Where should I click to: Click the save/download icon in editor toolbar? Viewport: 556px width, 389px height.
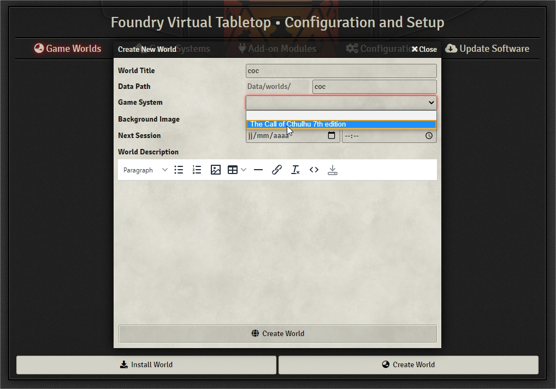332,170
